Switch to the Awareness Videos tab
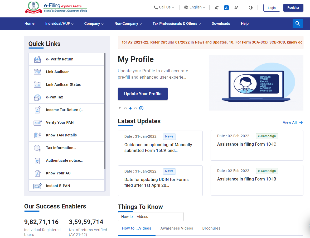This screenshot has height=238, width=310. coord(177,228)
